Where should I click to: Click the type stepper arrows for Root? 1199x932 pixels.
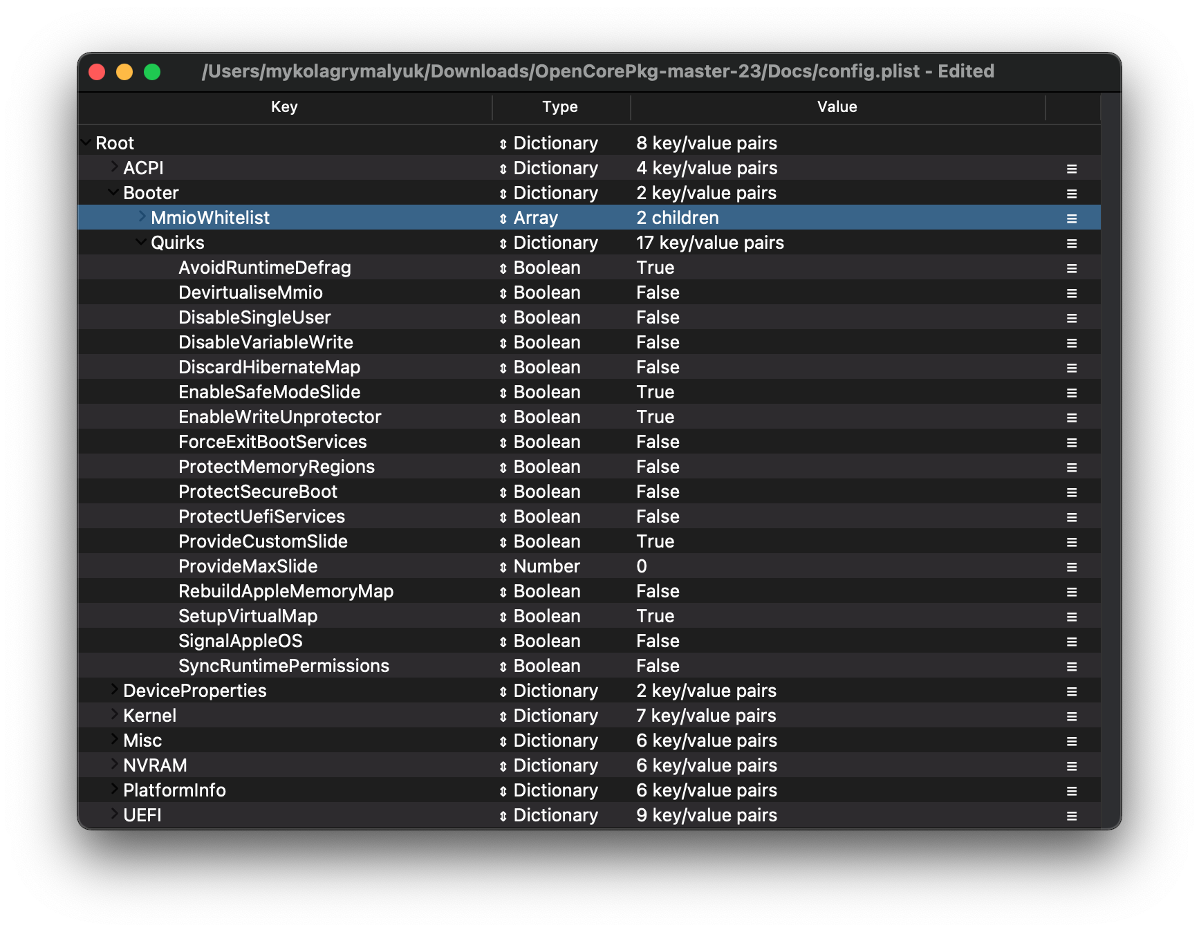503,144
